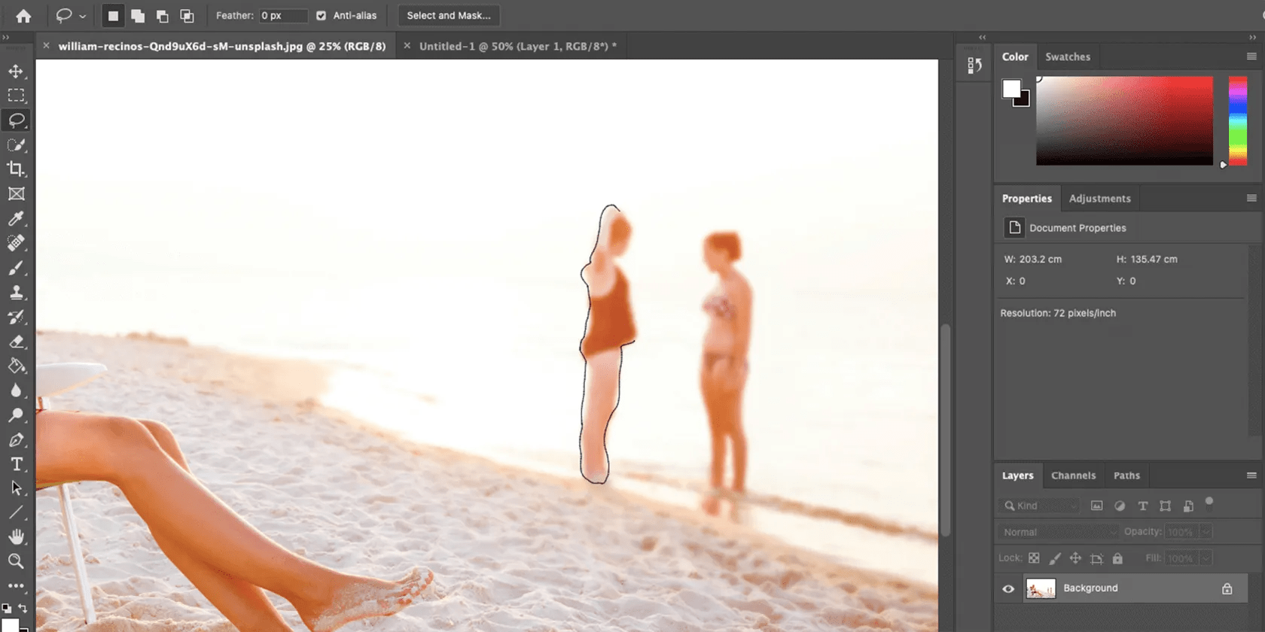Pick the Eyedropper tool

16,219
